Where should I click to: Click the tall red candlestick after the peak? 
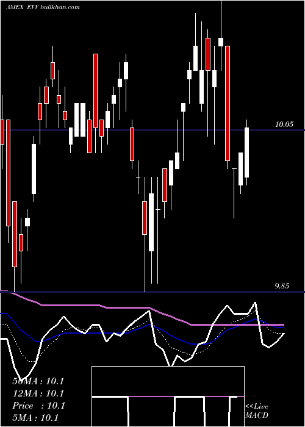pos(228,103)
